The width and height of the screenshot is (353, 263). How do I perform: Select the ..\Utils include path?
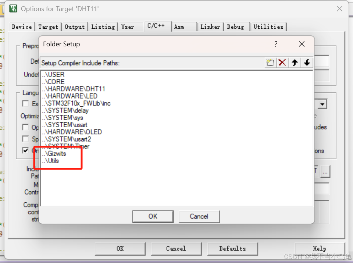[50, 161]
